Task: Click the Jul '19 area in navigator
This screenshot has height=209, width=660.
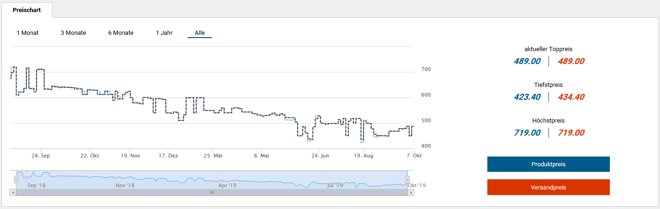Action: coord(335,185)
